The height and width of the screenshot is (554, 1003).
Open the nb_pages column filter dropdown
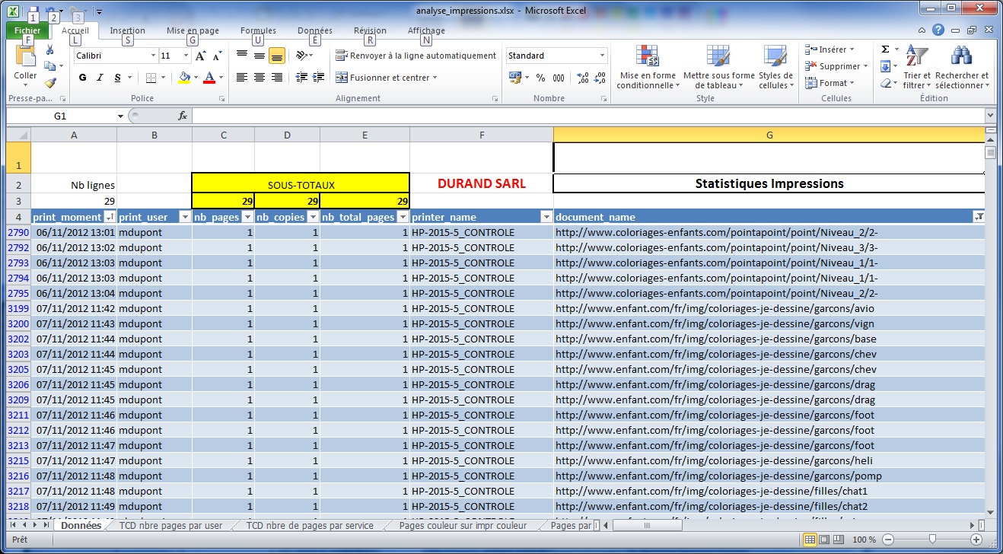click(x=247, y=217)
